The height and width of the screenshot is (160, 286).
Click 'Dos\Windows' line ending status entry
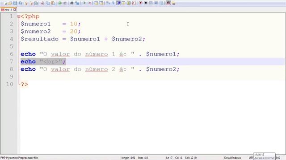pyautogui.click(x=232, y=158)
